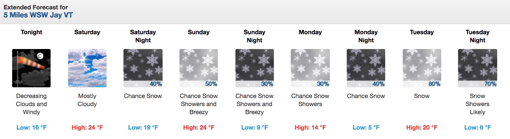Click the Monday 30% snow showers icon
This screenshot has height=139, width=510.
(310, 68)
